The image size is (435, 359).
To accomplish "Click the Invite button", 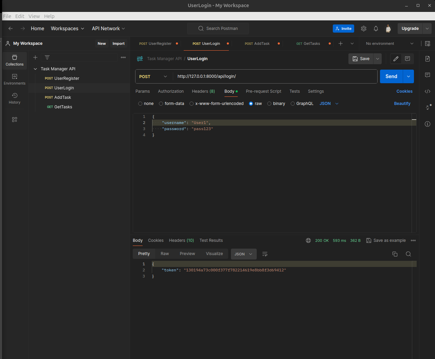I will (x=343, y=29).
